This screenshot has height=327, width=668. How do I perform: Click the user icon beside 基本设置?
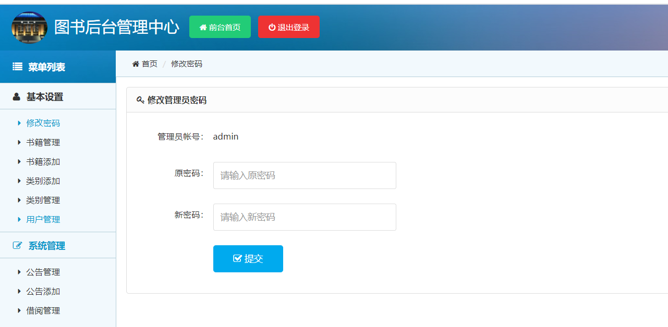17,97
